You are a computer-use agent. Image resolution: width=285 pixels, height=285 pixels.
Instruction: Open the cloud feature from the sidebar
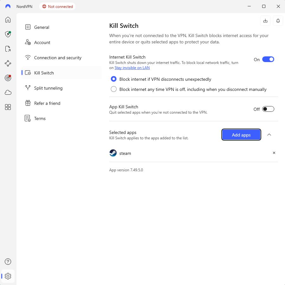[8, 92]
